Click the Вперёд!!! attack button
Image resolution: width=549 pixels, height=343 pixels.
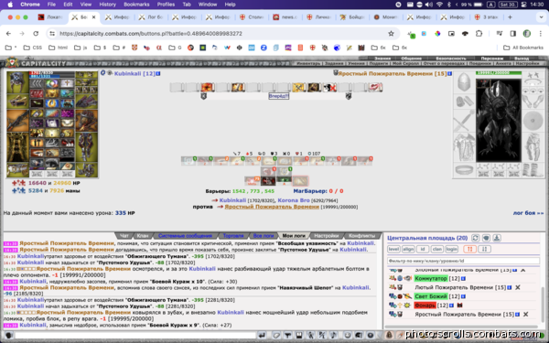click(x=279, y=96)
